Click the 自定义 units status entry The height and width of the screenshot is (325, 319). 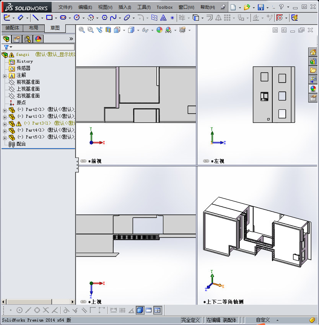click(x=263, y=320)
